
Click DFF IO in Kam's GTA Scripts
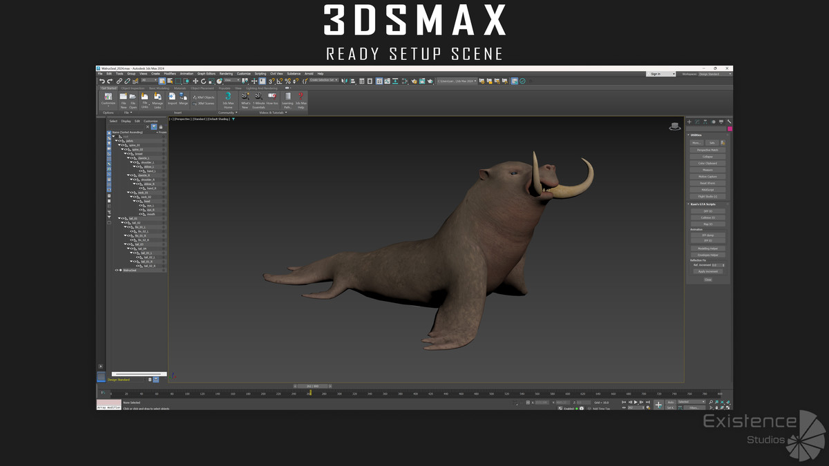click(x=708, y=211)
